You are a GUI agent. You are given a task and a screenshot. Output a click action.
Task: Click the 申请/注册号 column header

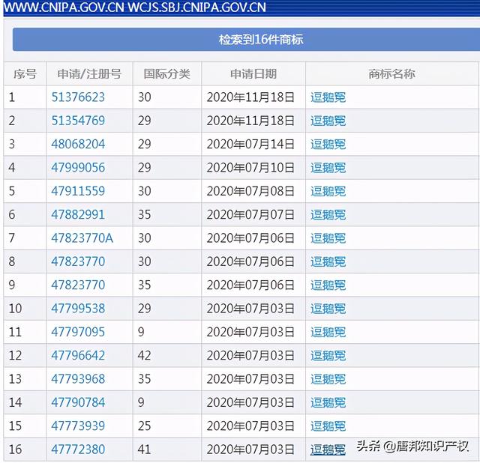click(x=89, y=73)
